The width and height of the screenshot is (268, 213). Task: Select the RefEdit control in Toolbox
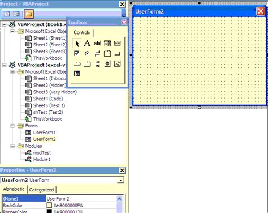point(77,74)
